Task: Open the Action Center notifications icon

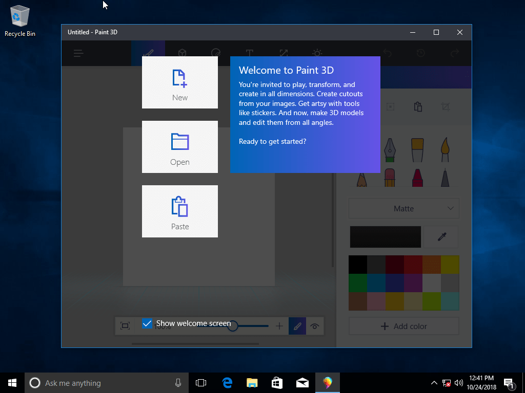Action: tap(509, 383)
